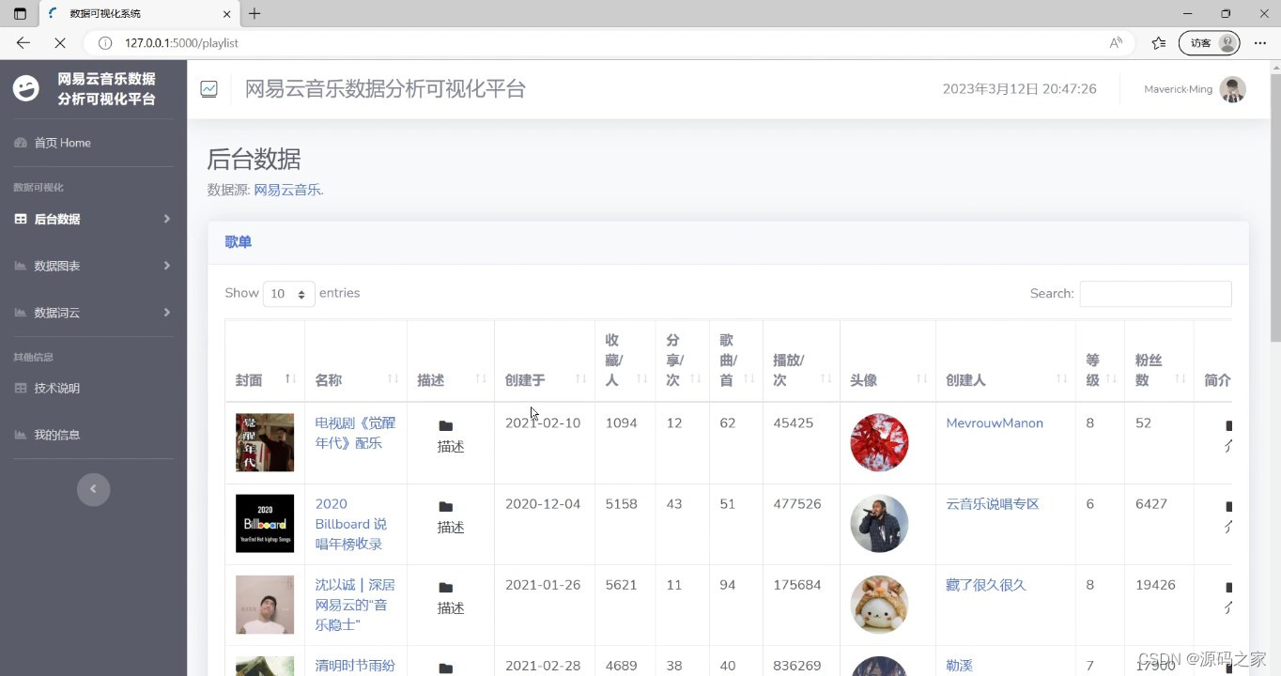The width and height of the screenshot is (1281, 676).
Task: Click 云音乐说唱专区's avatar image
Action: [879, 523]
